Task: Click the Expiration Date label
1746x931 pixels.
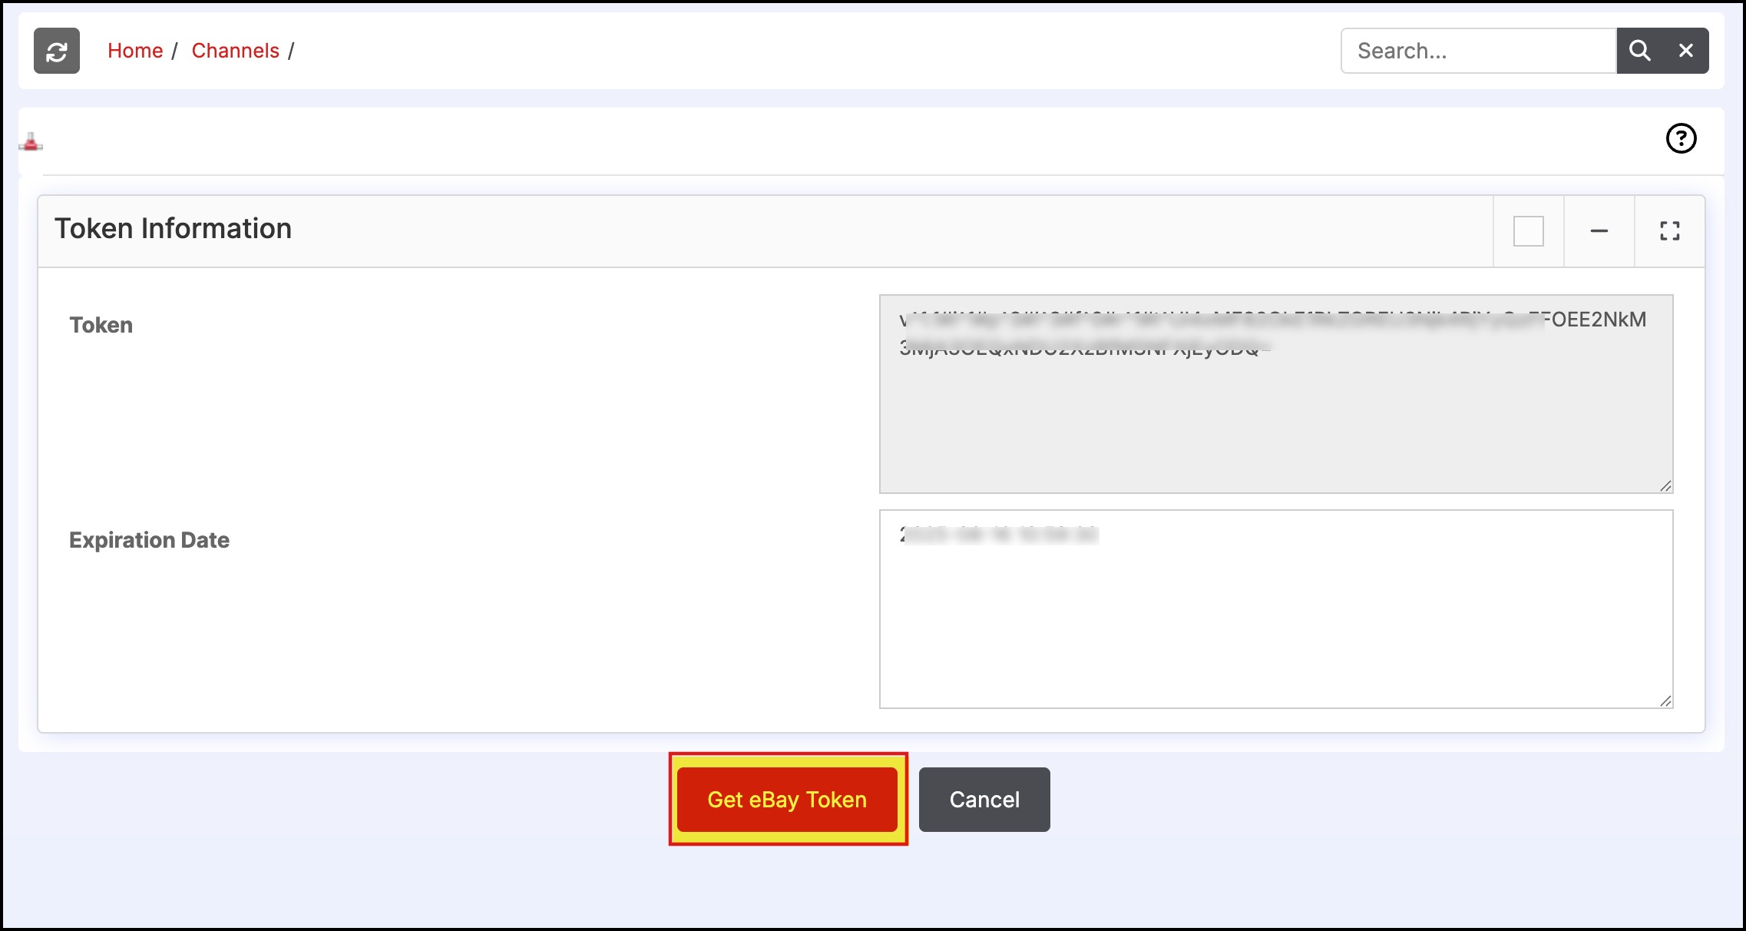Action: 149,540
